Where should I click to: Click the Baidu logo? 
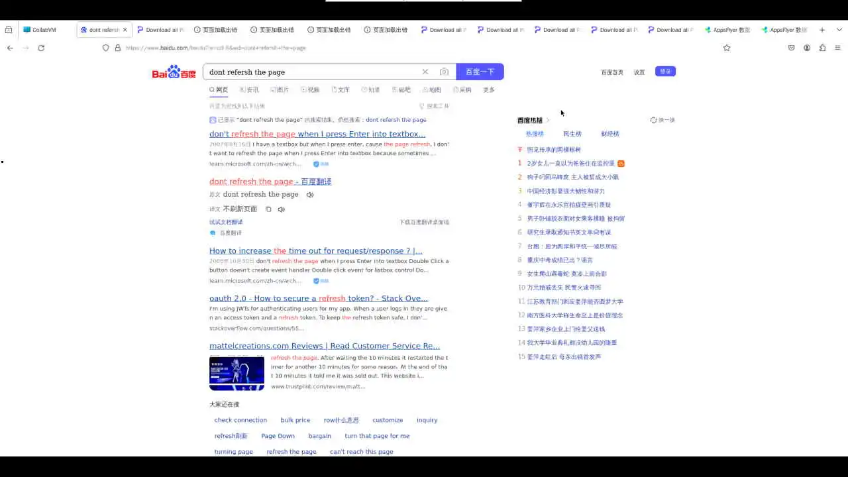[174, 72]
